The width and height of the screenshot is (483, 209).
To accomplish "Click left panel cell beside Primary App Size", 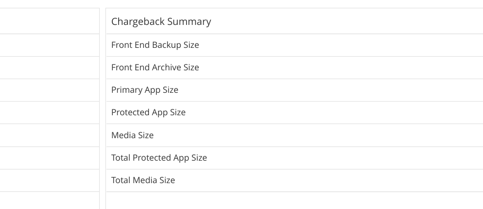I will 49,90.
